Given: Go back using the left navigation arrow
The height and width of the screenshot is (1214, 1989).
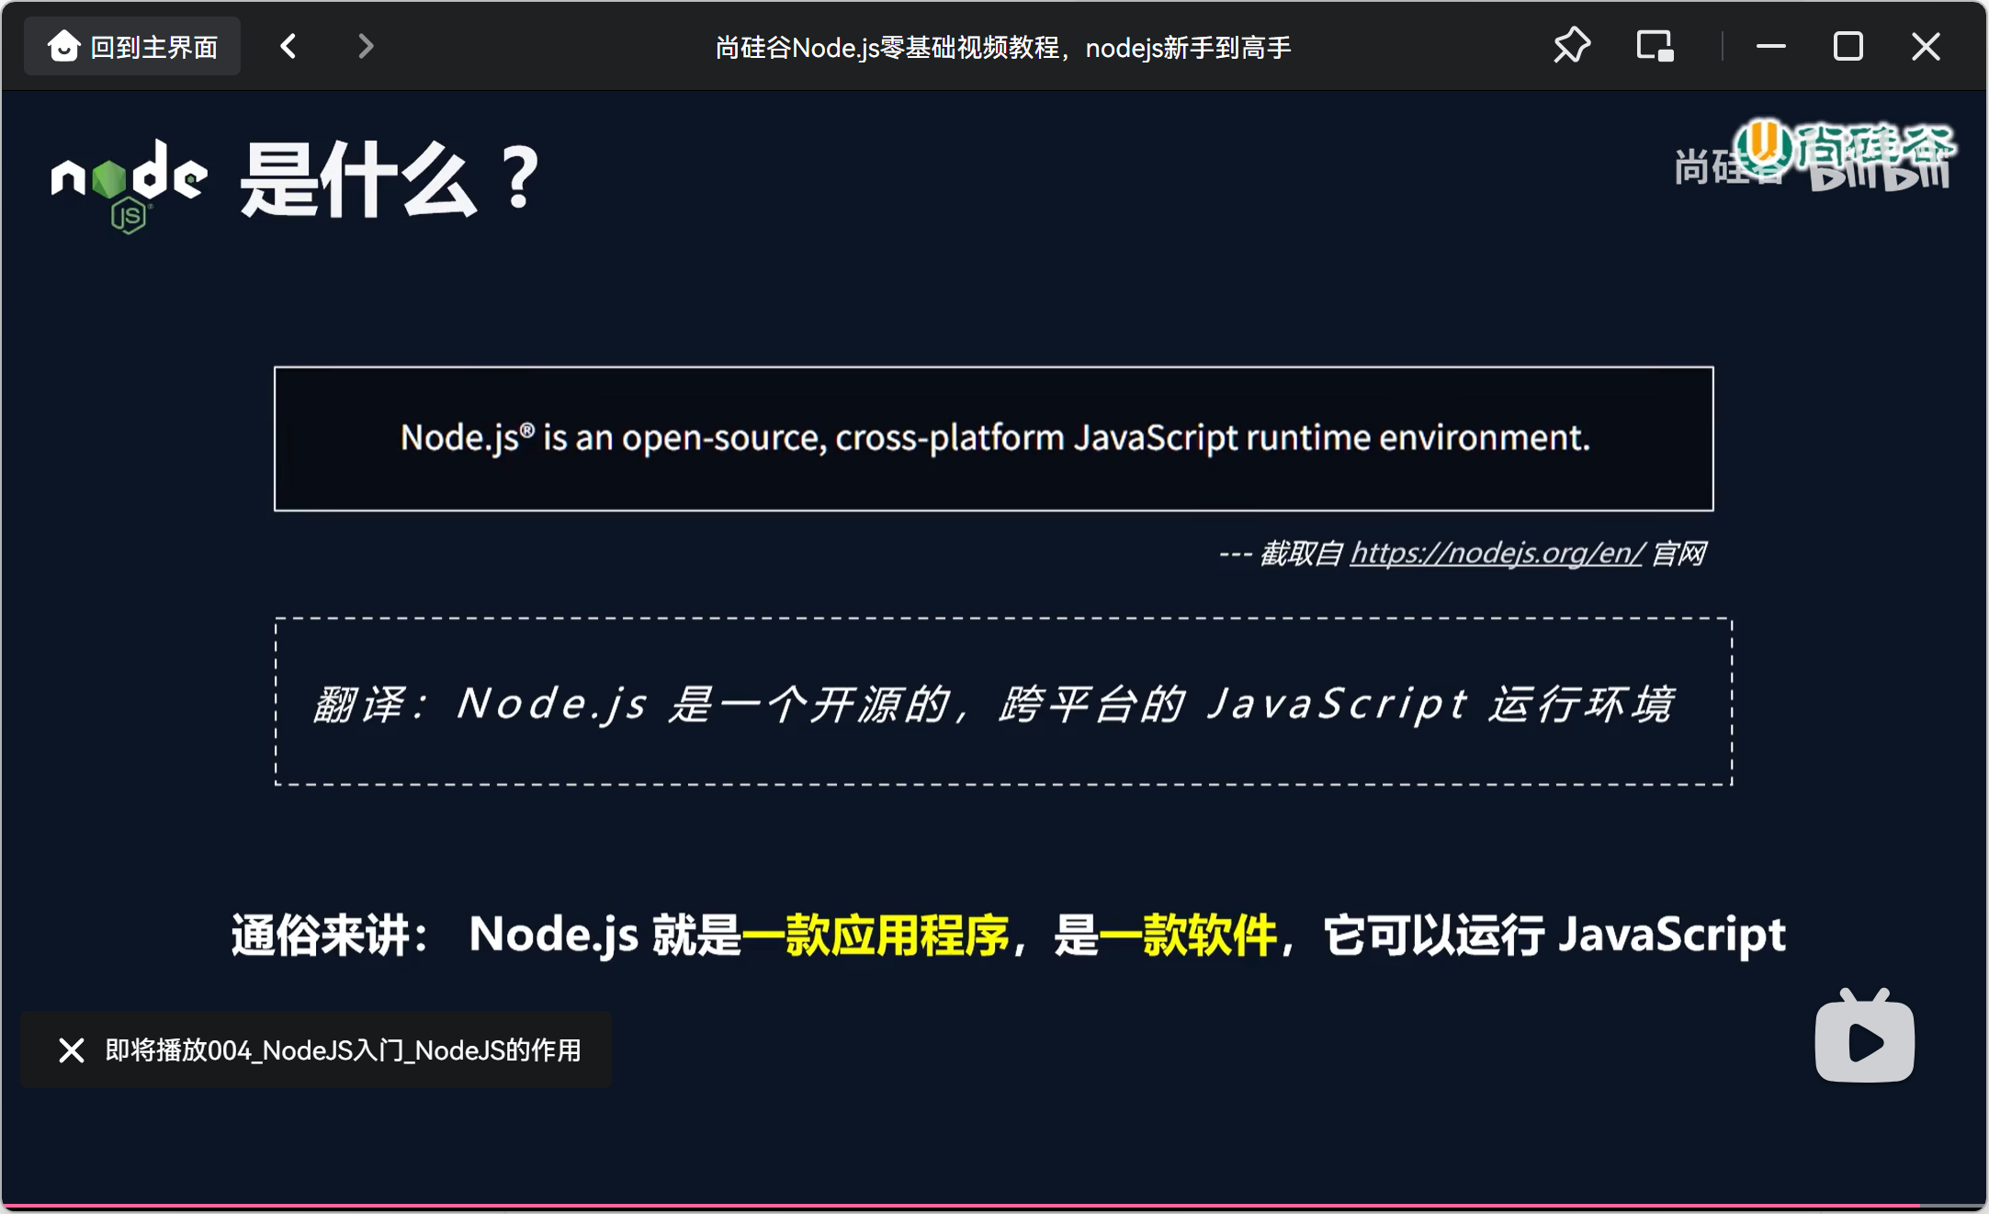Looking at the screenshot, I should (288, 45).
